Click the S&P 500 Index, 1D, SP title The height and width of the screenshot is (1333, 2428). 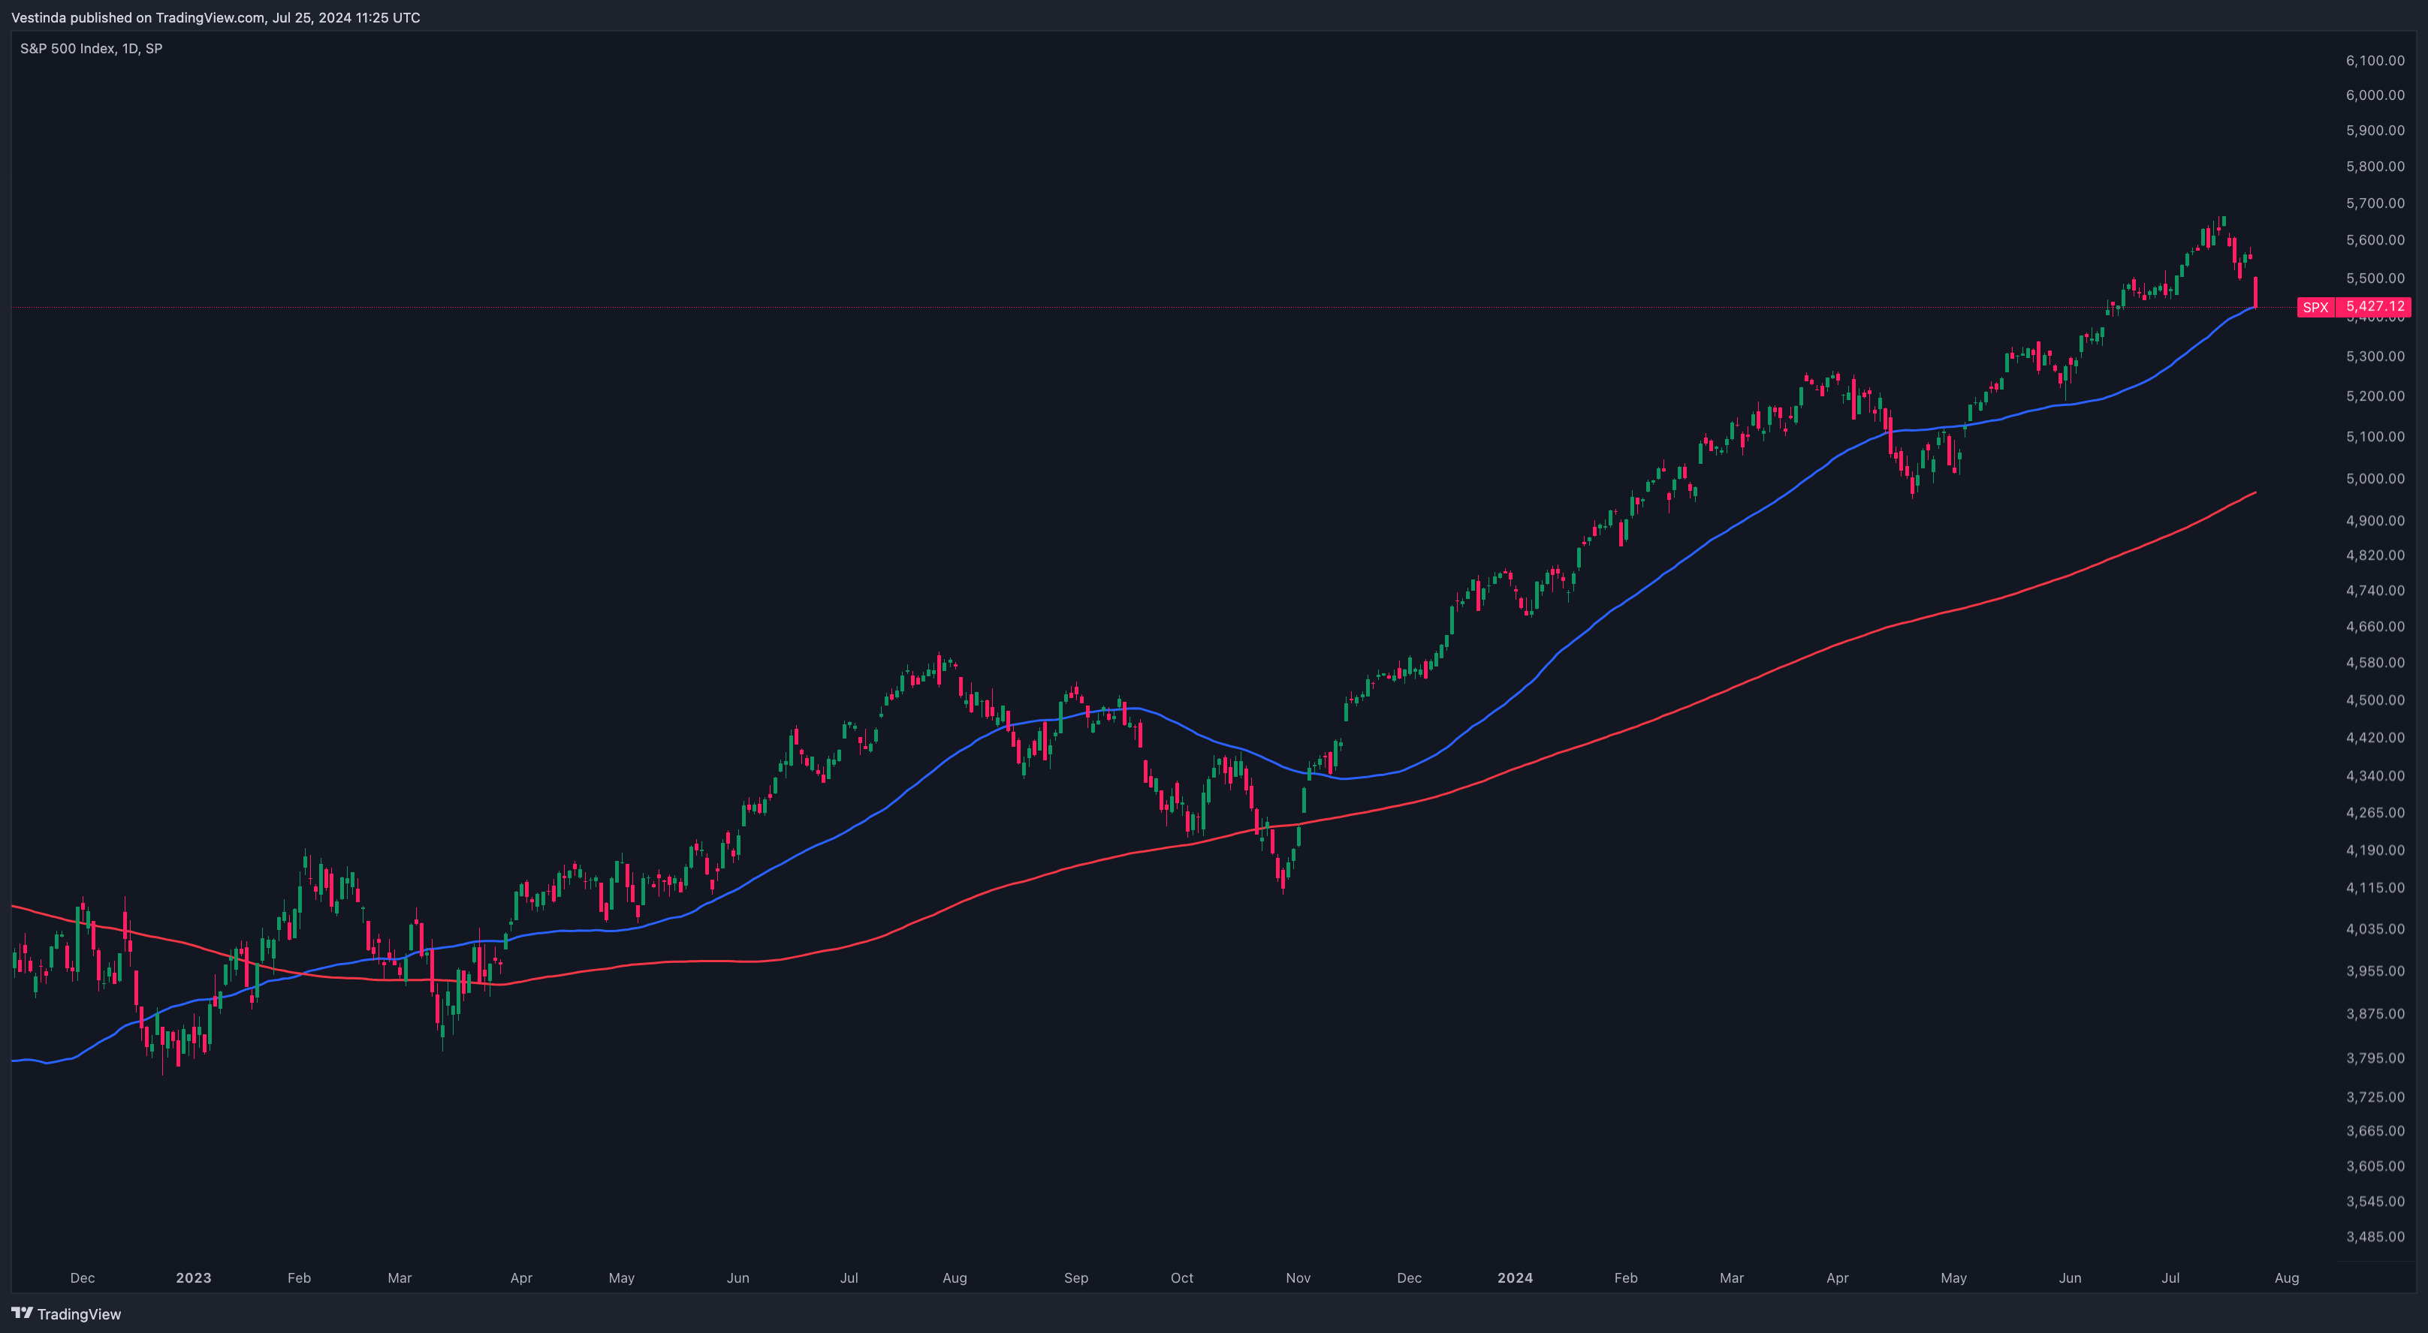(x=92, y=48)
